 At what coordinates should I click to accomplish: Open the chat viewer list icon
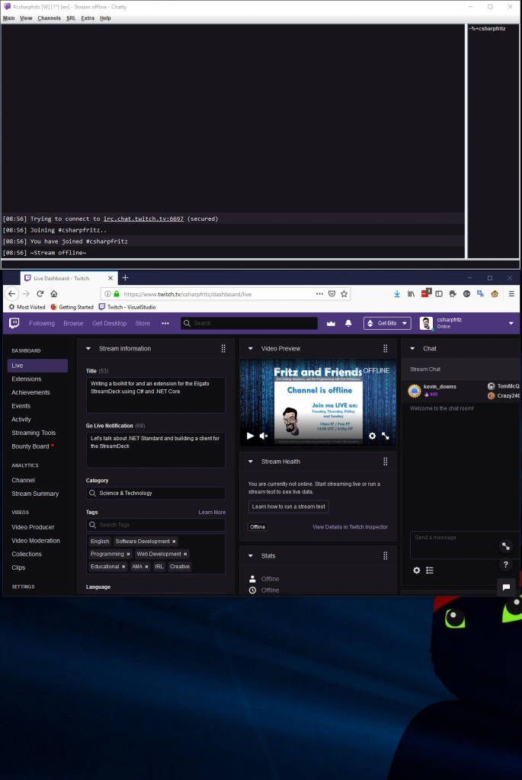430,570
